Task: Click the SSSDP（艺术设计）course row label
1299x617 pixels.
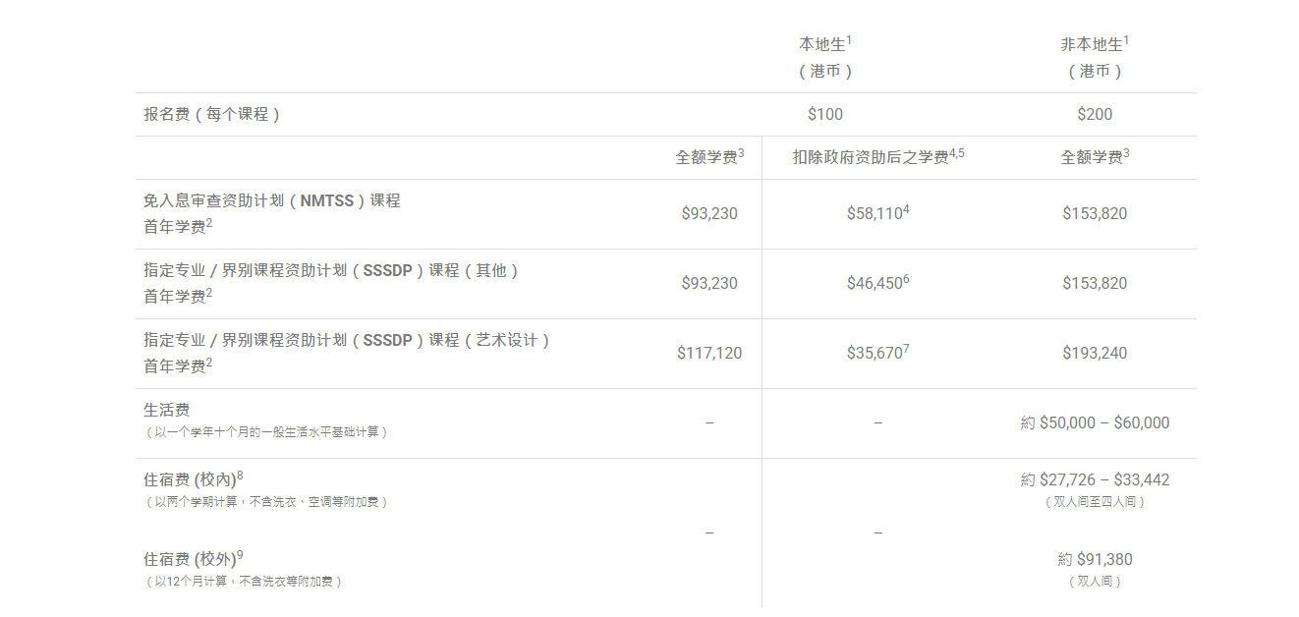Action: coord(347,340)
